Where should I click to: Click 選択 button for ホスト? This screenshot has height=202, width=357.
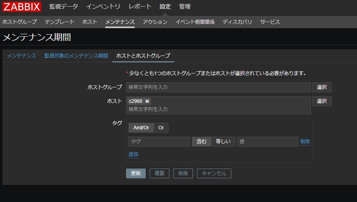pyautogui.click(x=322, y=101)
